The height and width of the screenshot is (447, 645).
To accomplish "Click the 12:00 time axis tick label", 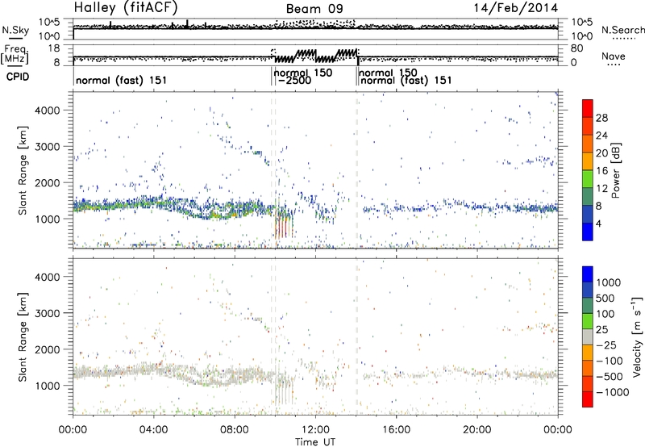I will [x=315, y=430].
